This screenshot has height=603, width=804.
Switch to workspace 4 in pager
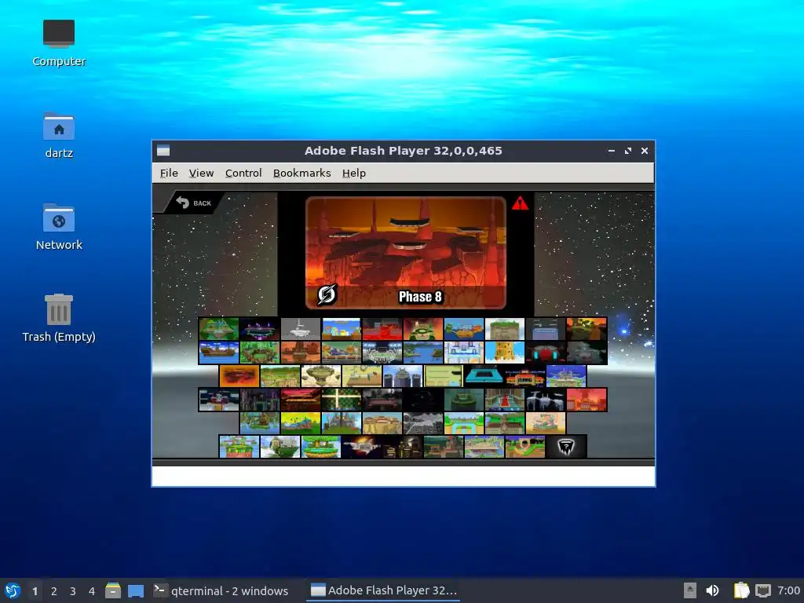coord(92,591)
